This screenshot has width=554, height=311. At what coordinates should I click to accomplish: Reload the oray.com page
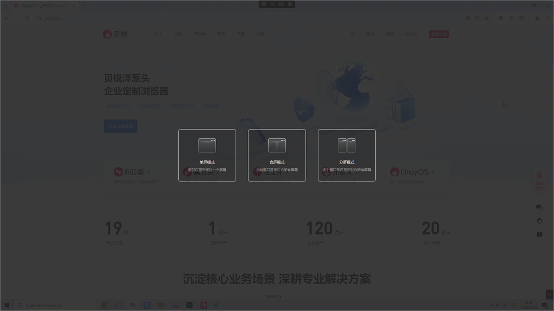point(27,18)
